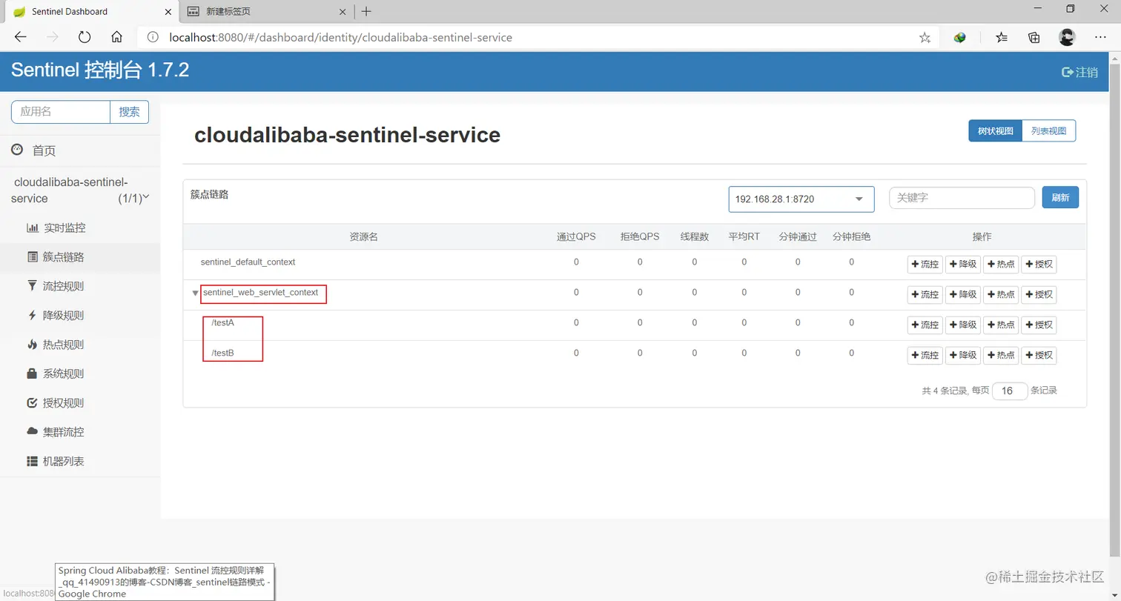1121x601 pixels.
Task: Add 热点 rule for /testA
Action: tap(1002, 325)
